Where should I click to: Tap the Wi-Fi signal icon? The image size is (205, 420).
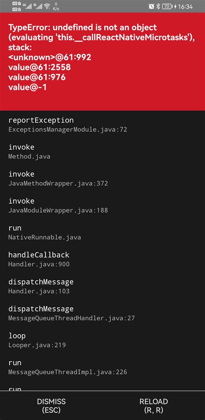tap(47, 7)
